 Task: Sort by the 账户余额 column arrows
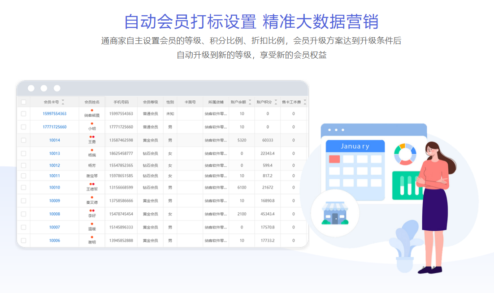[x=250, y=102]
